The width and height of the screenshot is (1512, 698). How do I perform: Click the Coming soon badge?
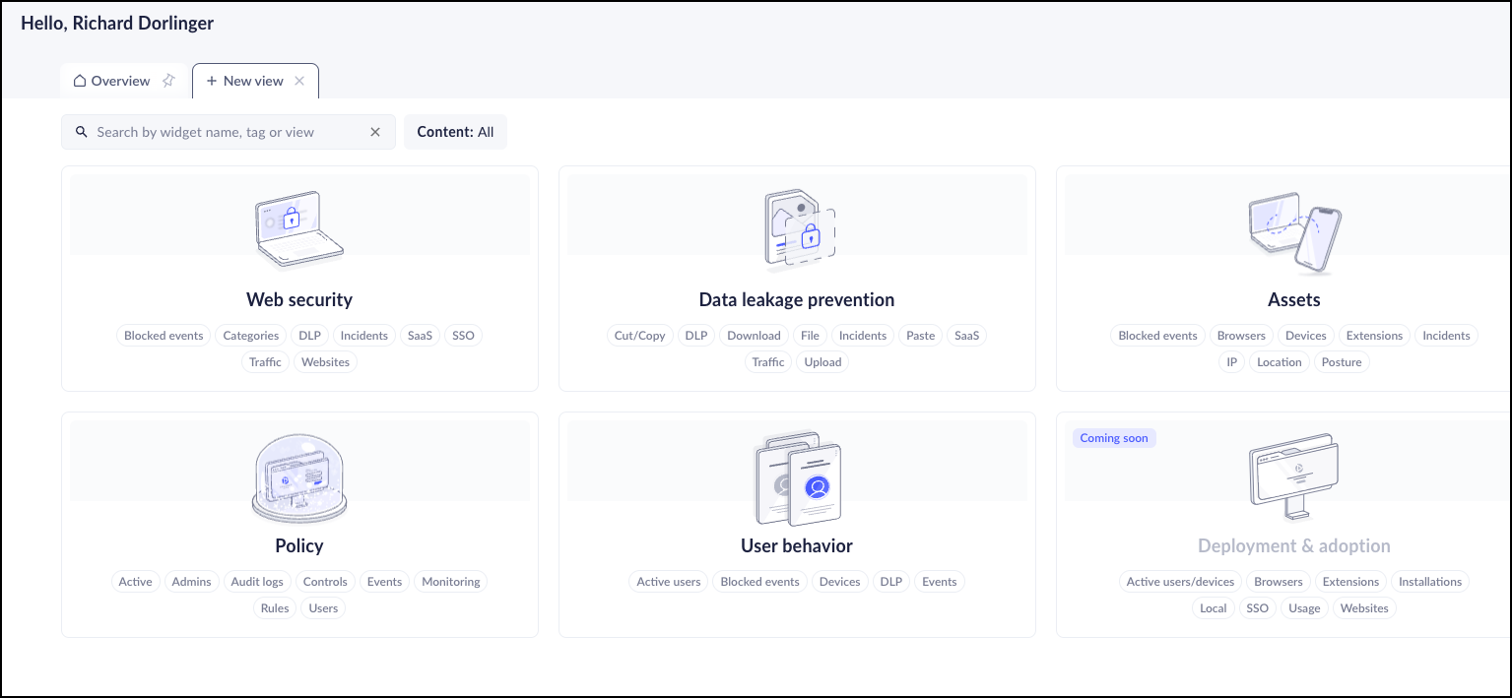(x=1114, y=438)
